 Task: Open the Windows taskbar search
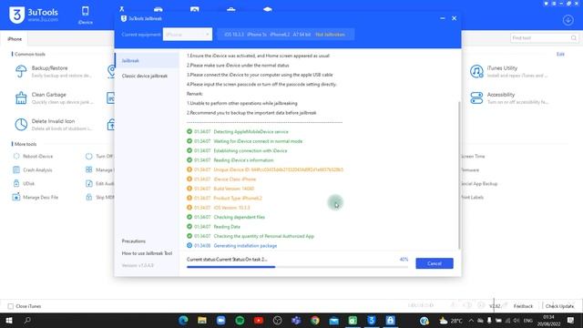coord(27,320)
